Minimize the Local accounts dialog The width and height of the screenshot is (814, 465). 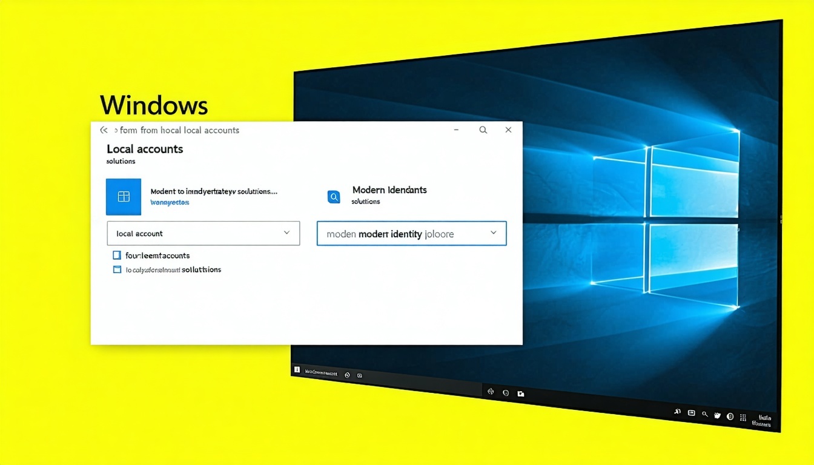click(x=456, y=130)
